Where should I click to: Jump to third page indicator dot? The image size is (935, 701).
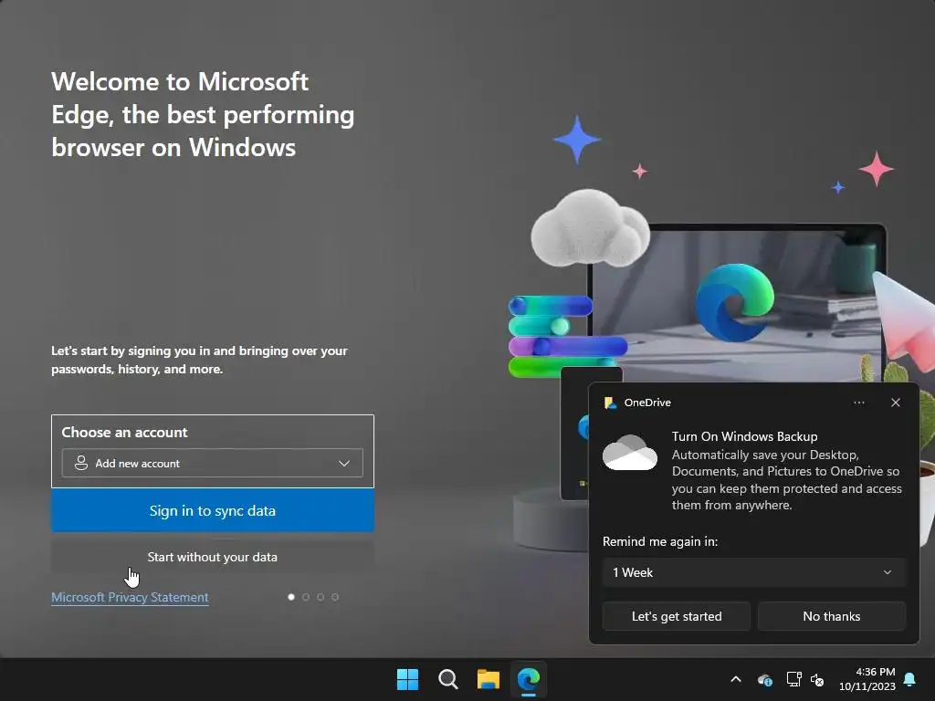[x=320, y=597]
